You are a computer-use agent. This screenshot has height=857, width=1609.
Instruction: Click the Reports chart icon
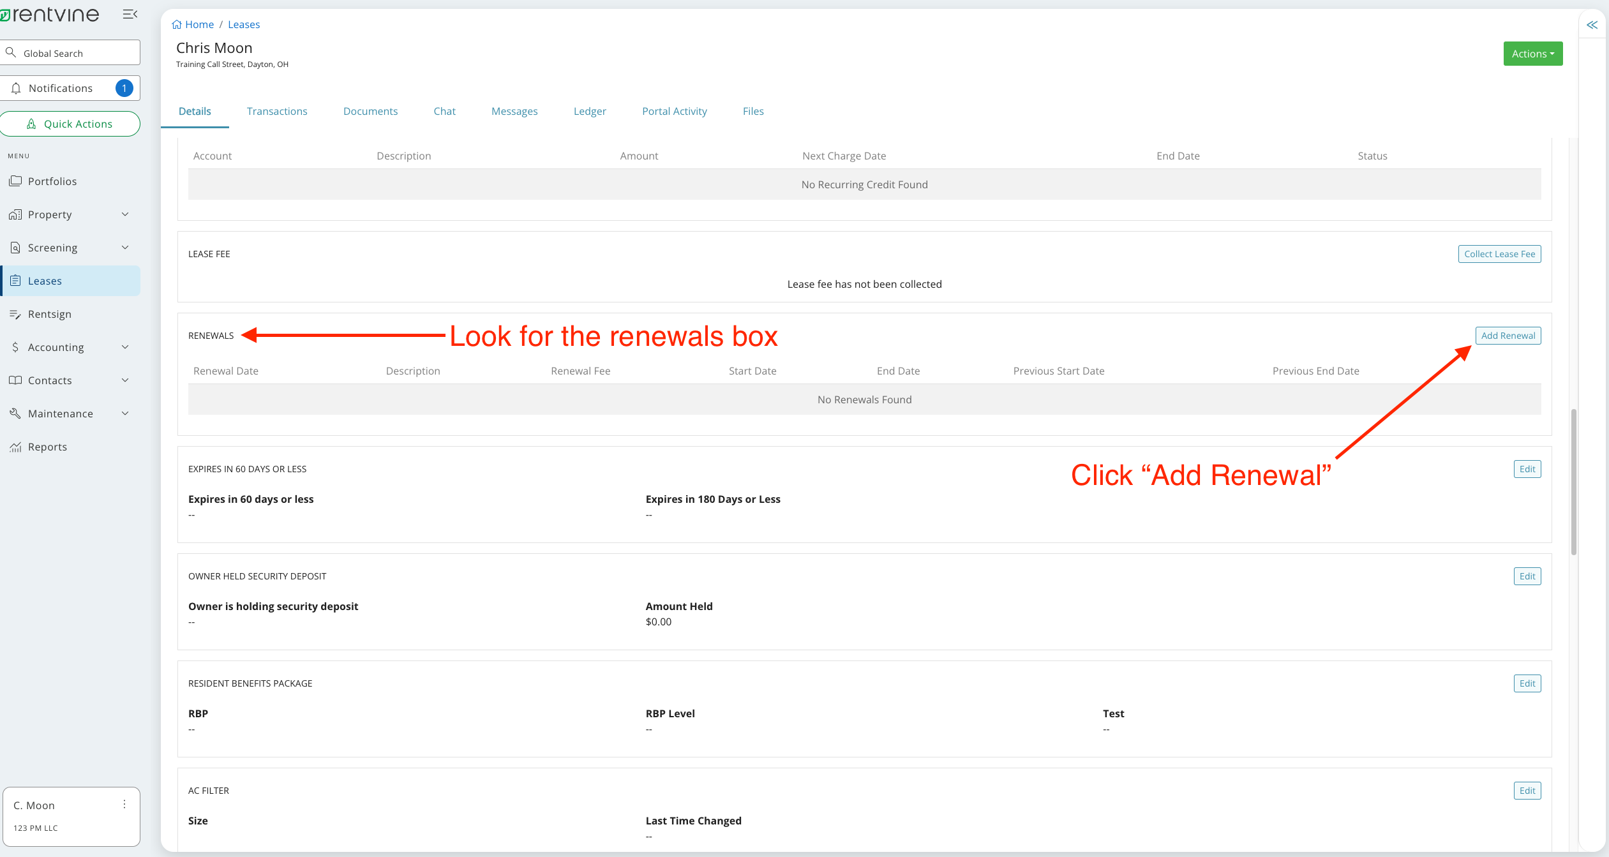click(15, 447)
